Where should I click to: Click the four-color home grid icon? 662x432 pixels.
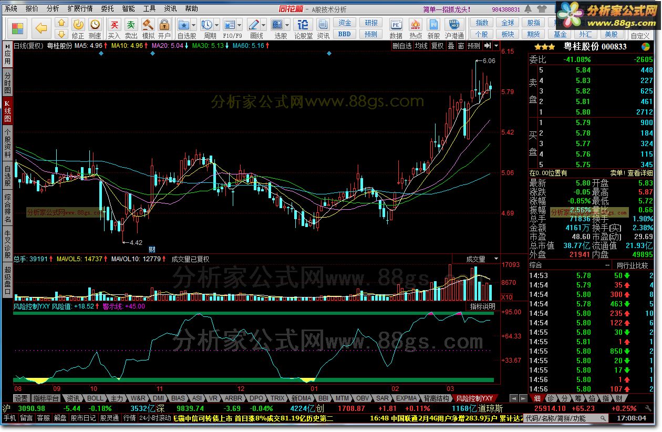[18, 28]
